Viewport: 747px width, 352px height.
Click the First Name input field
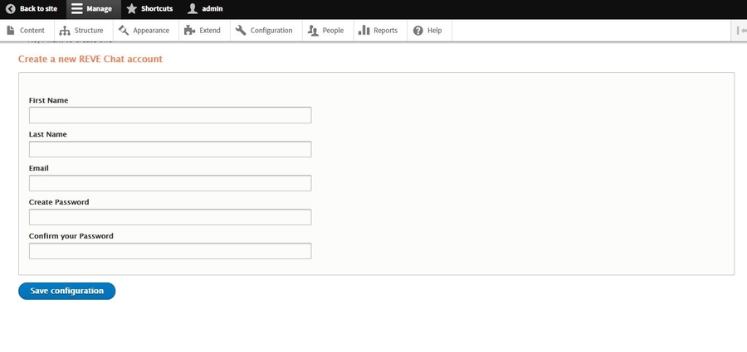(x=170, y=115)
